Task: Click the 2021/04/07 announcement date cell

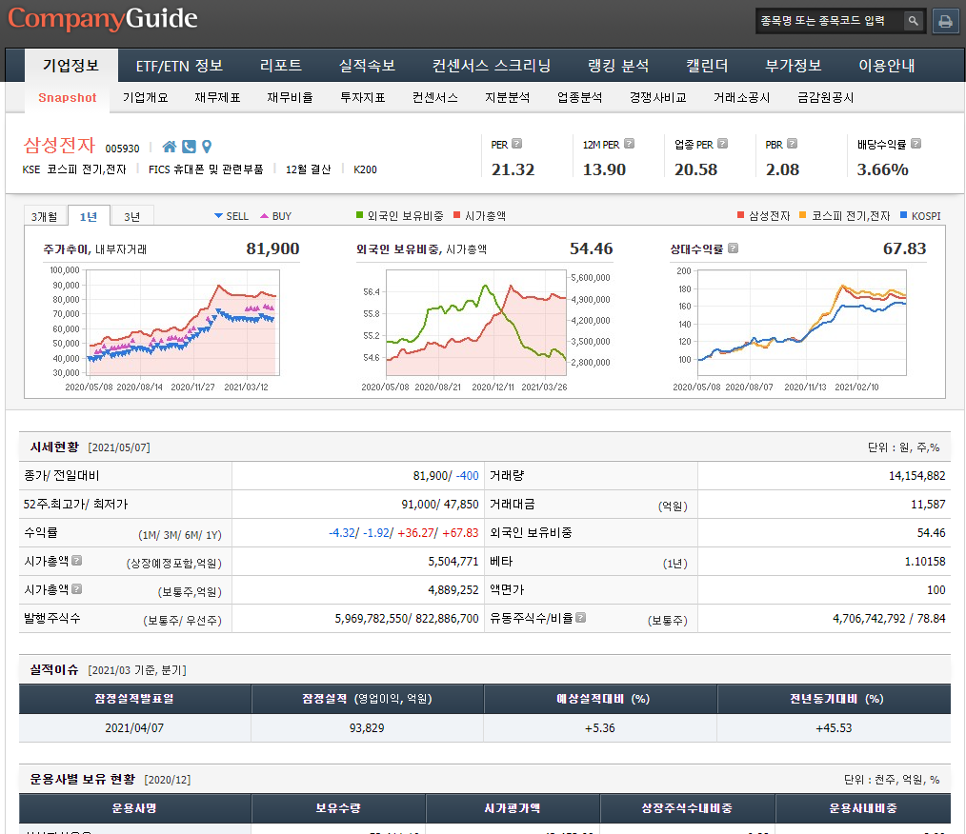Action: coord(134,728)
